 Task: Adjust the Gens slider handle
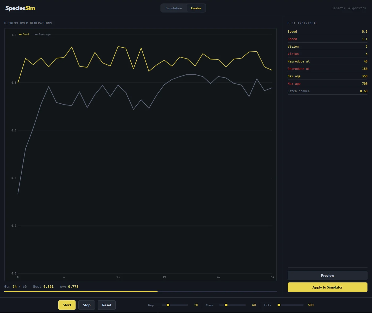[226, 305]
